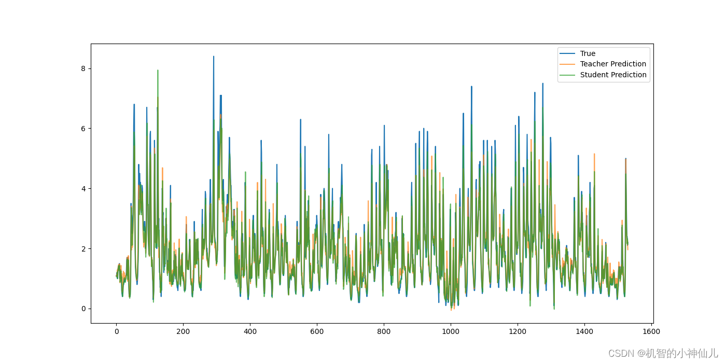Viewport: 726px width, 363px height.
Task: Click the x-axis tick label 1000
Action: pyautogui.click(x=451, y=331)
